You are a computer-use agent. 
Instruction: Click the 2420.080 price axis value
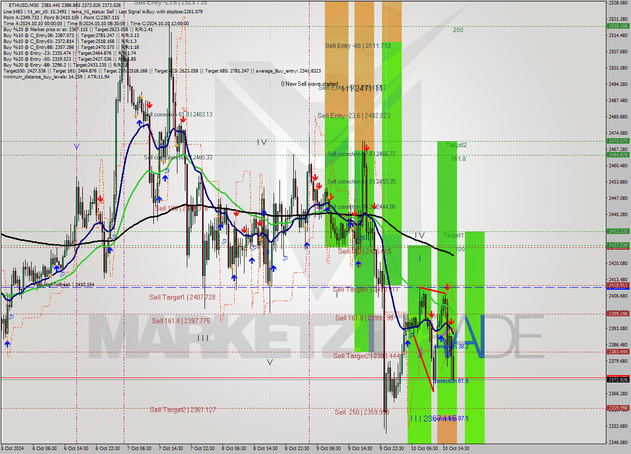[618, 263]
